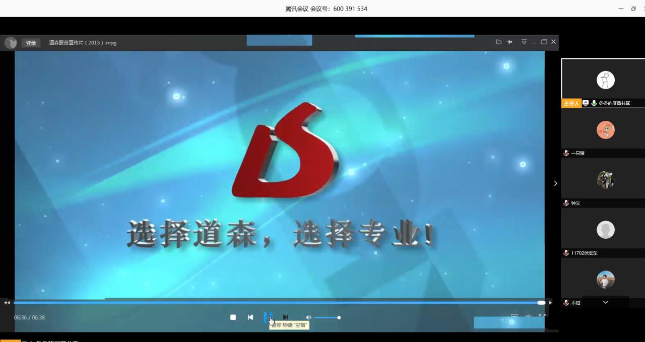The width and height of the screenshot is (645, 342).
Task: Click the rewind arrows left of progress bar
Action: click(x=7, y=303)
